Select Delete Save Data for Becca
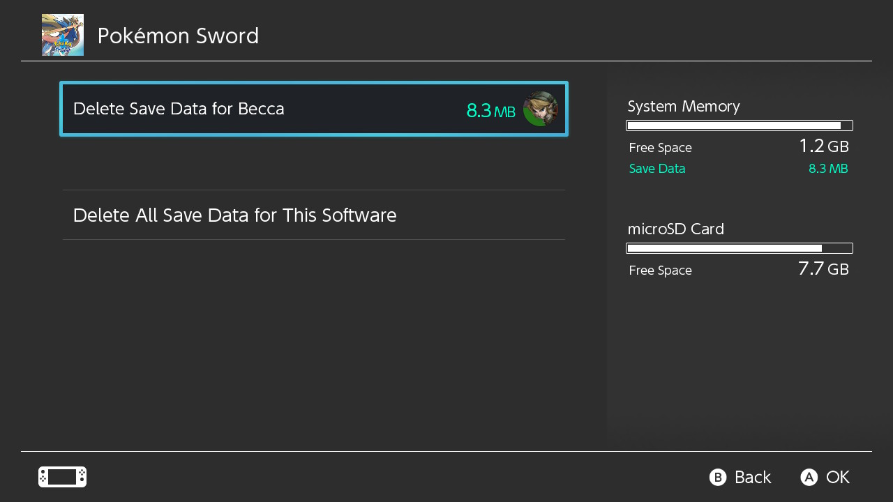 [179, 109]
